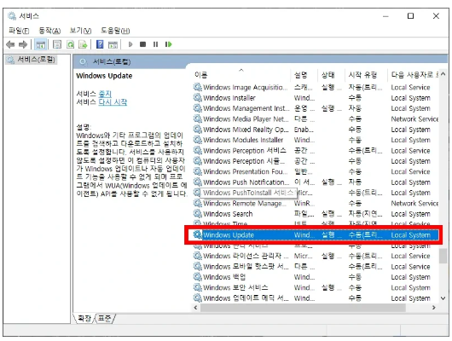
Task: Select Windows 업데이트 메딕 service row
Action: point(316,298)
